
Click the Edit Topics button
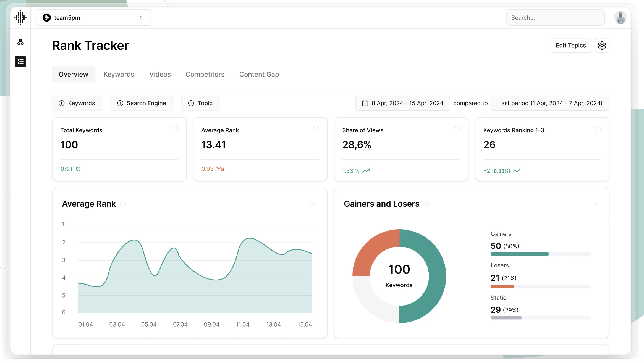point(570,45)
